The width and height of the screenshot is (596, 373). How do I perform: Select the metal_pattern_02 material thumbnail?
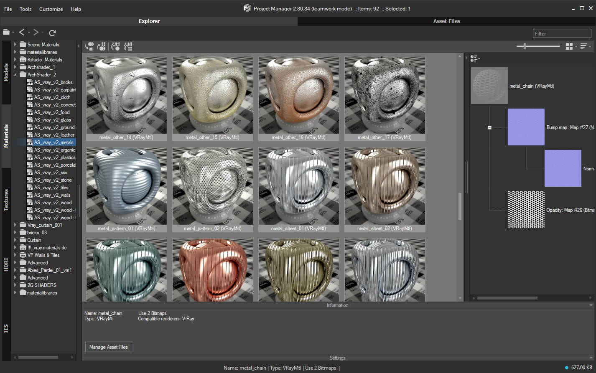[x=212, y=186]
